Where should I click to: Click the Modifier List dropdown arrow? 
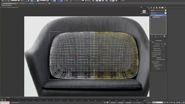tap(166, 13)
